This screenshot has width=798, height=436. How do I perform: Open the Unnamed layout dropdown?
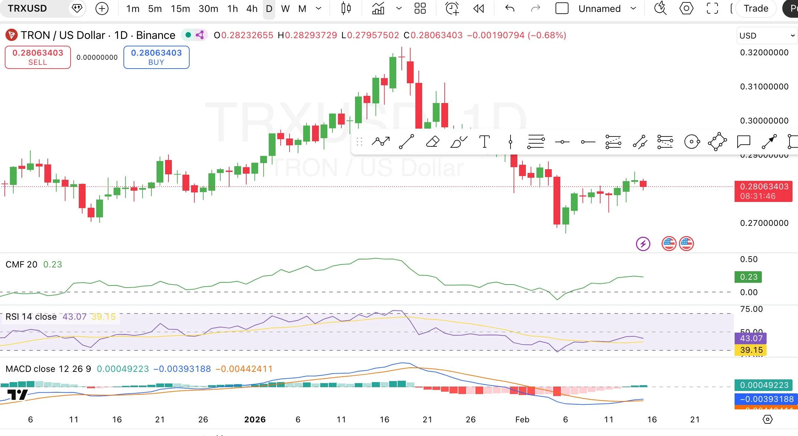click(x=607, y=9)
